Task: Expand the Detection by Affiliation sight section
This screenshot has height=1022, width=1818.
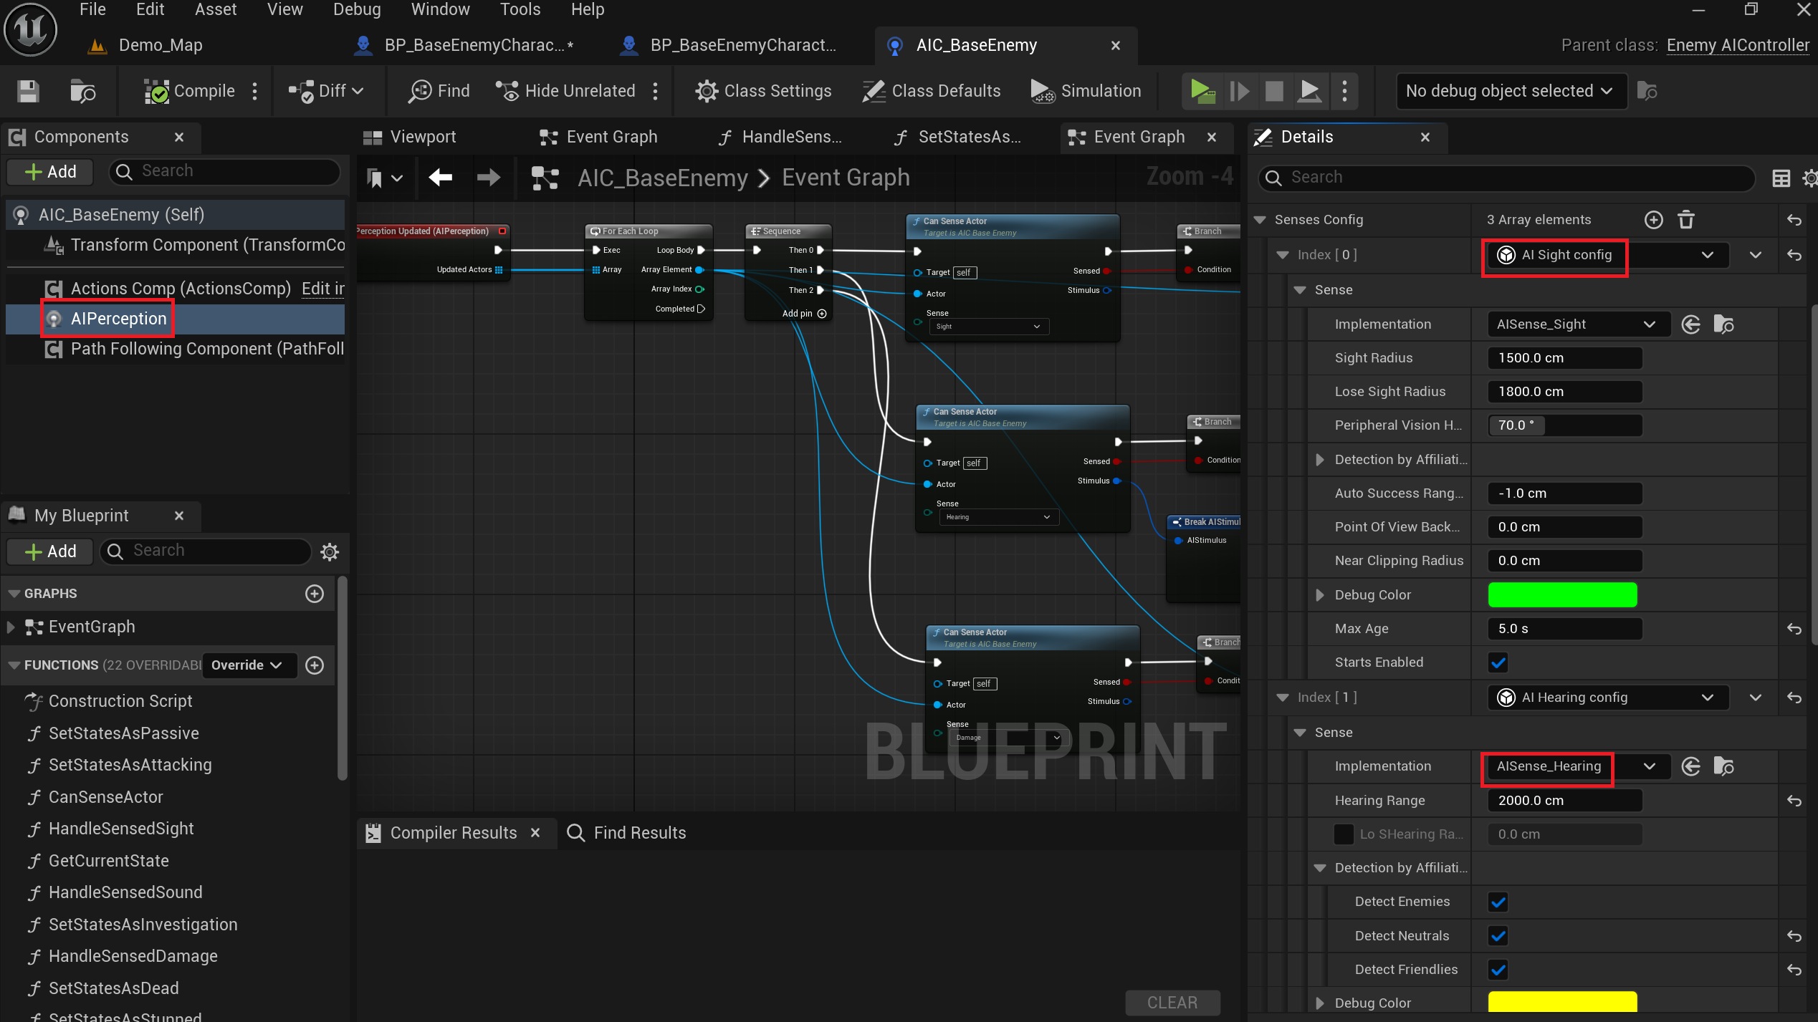Action: tap(1320, 460)
